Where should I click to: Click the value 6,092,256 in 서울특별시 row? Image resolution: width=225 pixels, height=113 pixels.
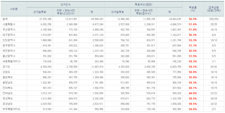46,24
